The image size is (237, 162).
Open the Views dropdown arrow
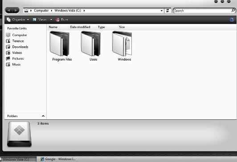tap(51, 20)
